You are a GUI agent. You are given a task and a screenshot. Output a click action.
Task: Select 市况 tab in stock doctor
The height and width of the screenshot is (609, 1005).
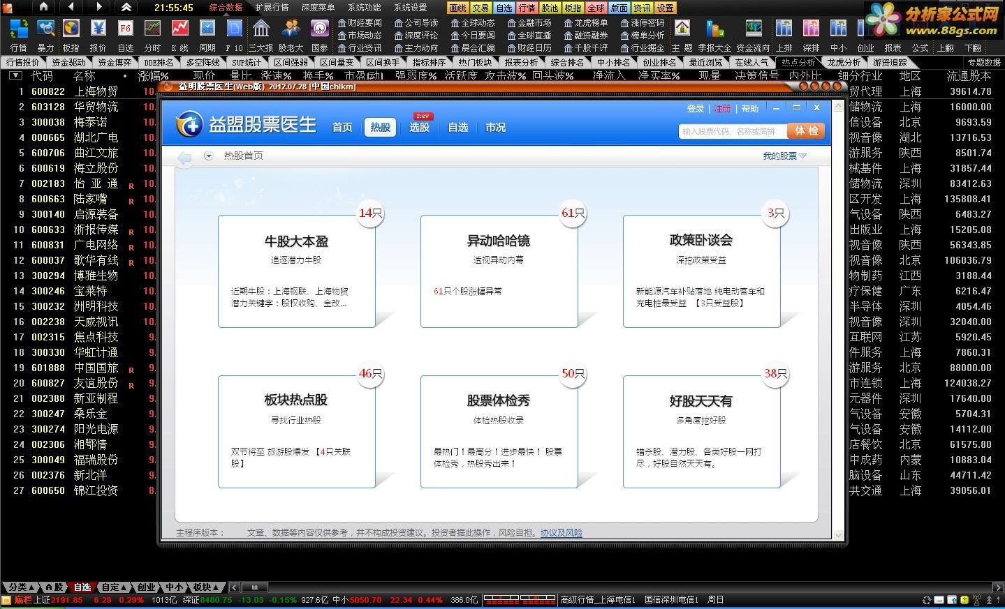pos(496,127)
